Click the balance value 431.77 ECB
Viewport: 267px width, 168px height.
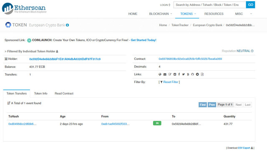click(37, 67)
